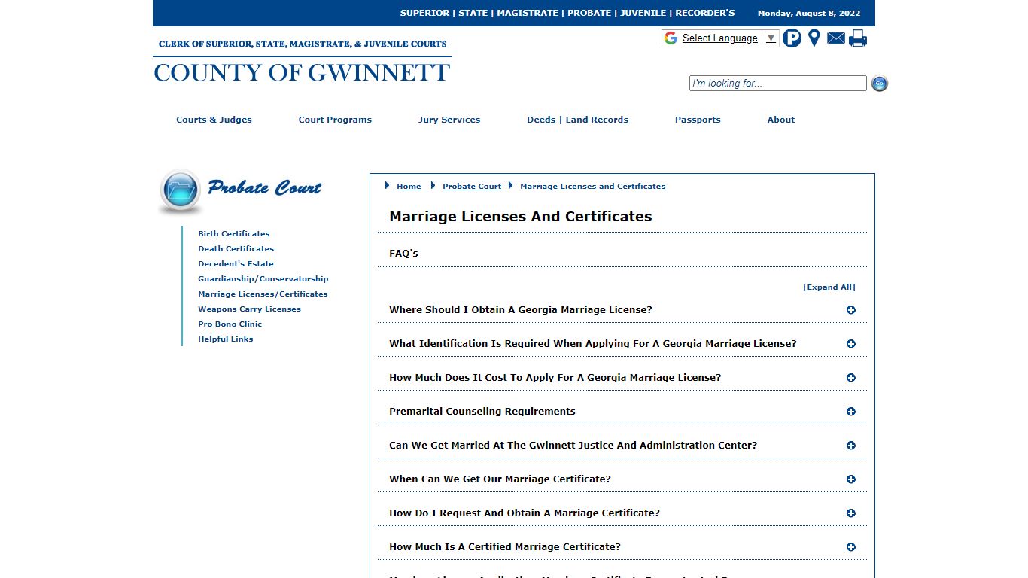1028x578 pixels.
Task: Open the Court Programs menu
Action: coord(335,120)
